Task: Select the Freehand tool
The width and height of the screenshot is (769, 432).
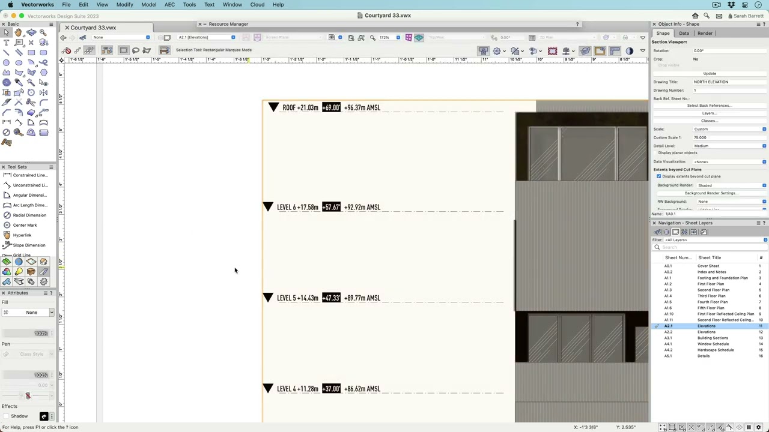Action: pos(43,62)
